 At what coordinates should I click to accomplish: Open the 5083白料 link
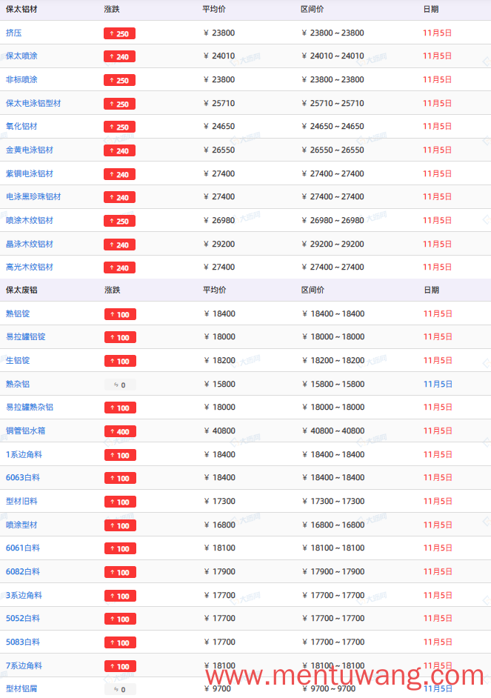23,642
